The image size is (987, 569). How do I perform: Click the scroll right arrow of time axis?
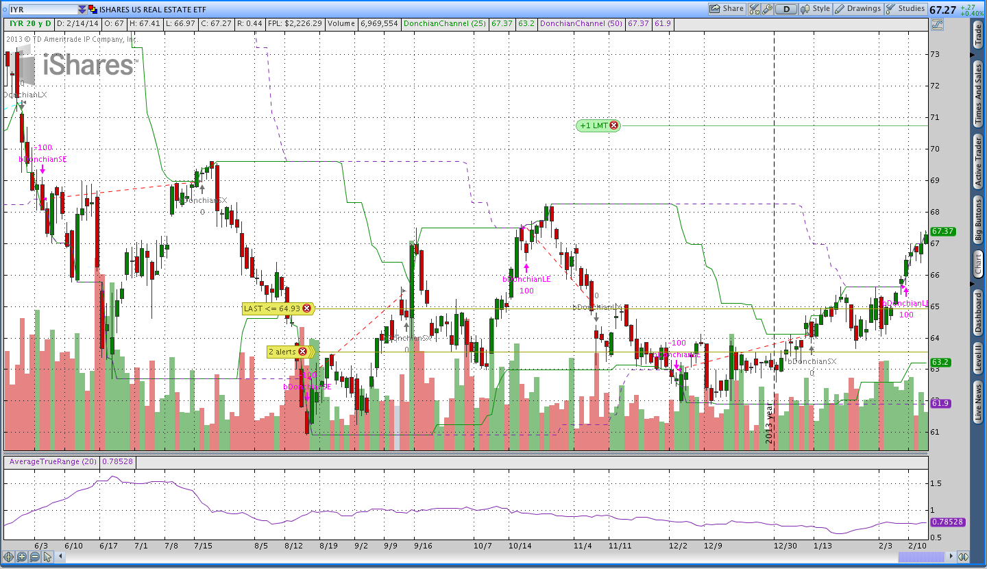950,557
